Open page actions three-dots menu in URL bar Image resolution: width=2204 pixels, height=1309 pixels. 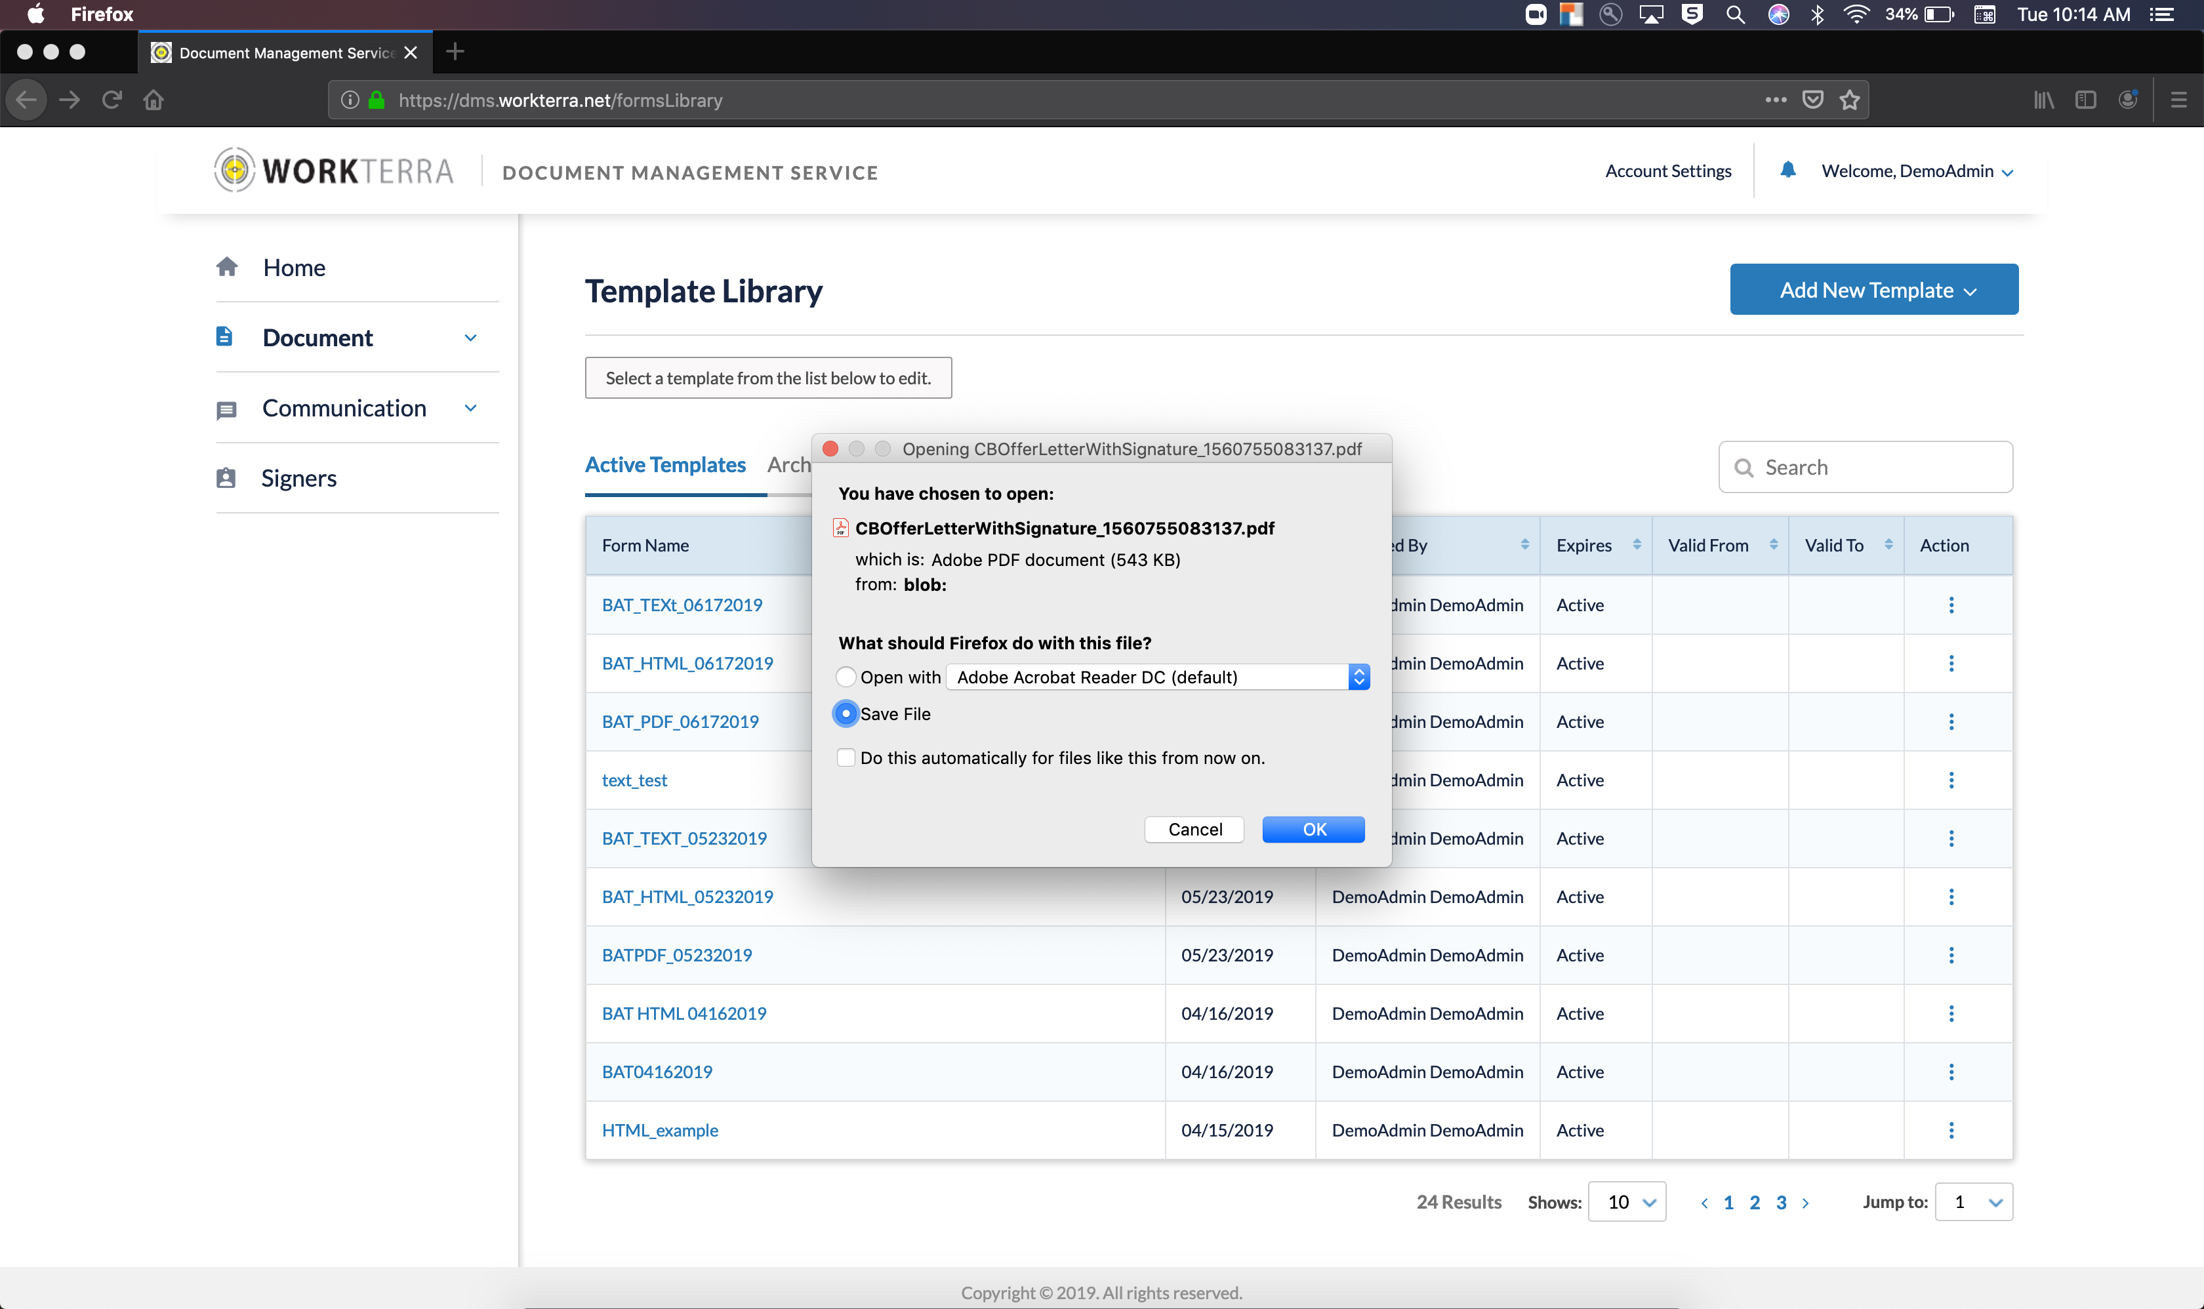click(x=1775, y=100)
